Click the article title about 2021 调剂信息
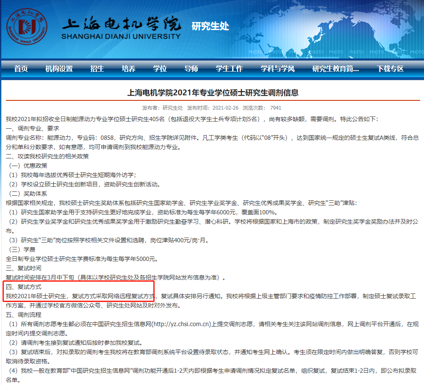This screenshot has width=424, height=385. click(x=213, y=92)
